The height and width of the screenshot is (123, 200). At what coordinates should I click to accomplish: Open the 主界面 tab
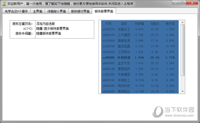[38, 11]
